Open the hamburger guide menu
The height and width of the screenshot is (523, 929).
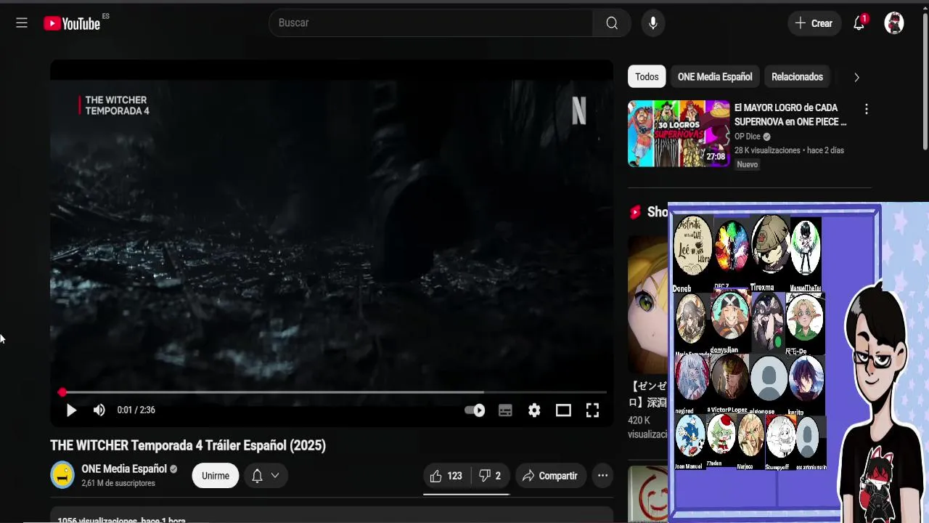pos(22,23)
